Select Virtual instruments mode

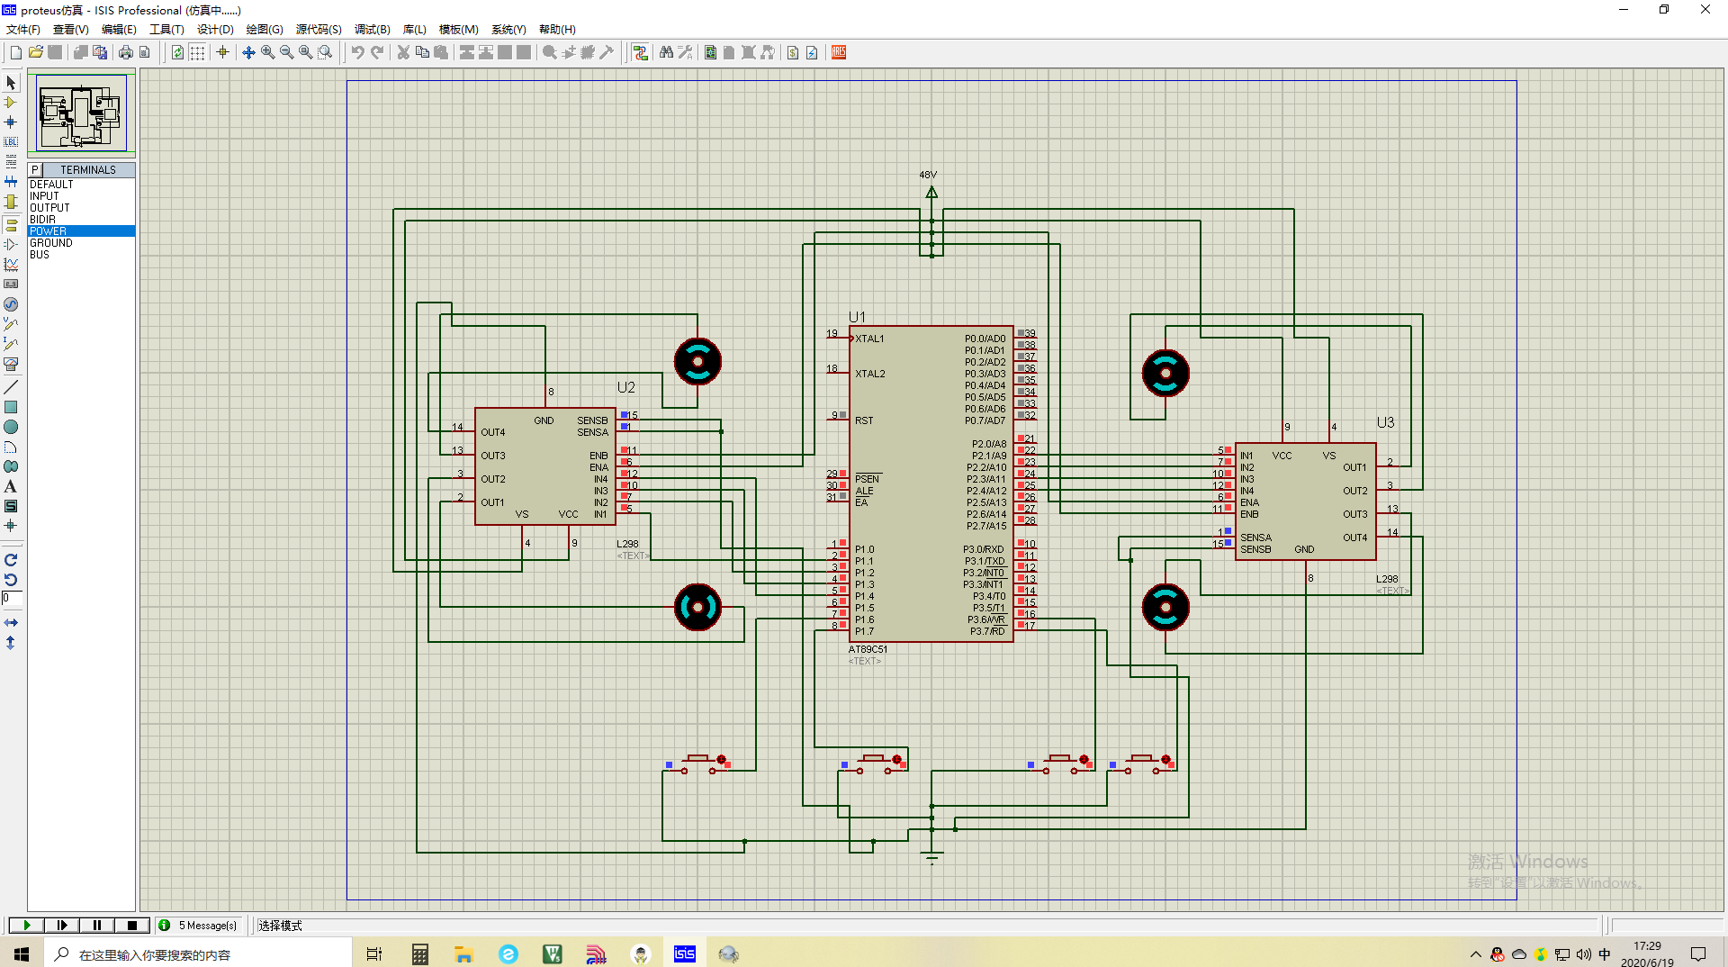click(x=11, y=365)
